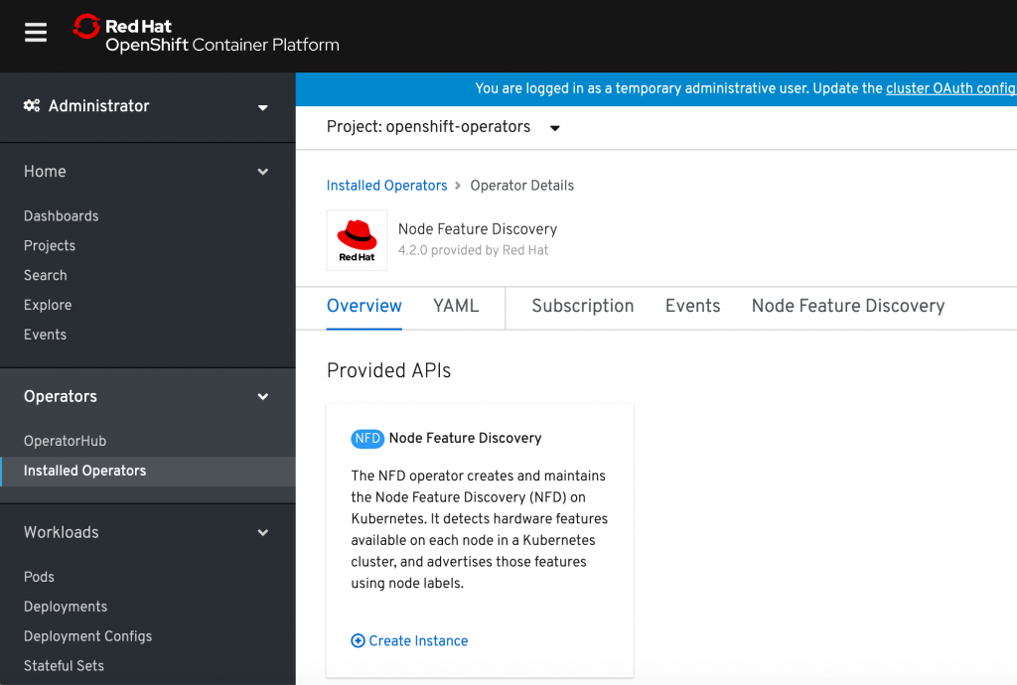Screen dimensions: 1017x685
Task: Click the NFD badge icon
Action: click(367, 438)
